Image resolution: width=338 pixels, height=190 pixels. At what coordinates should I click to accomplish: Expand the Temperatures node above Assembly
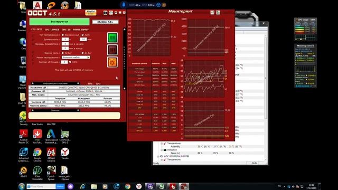tap(162, 144)
